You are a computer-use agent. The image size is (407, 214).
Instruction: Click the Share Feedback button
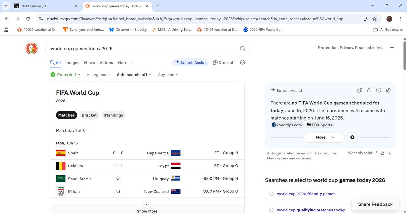point(375,204)
